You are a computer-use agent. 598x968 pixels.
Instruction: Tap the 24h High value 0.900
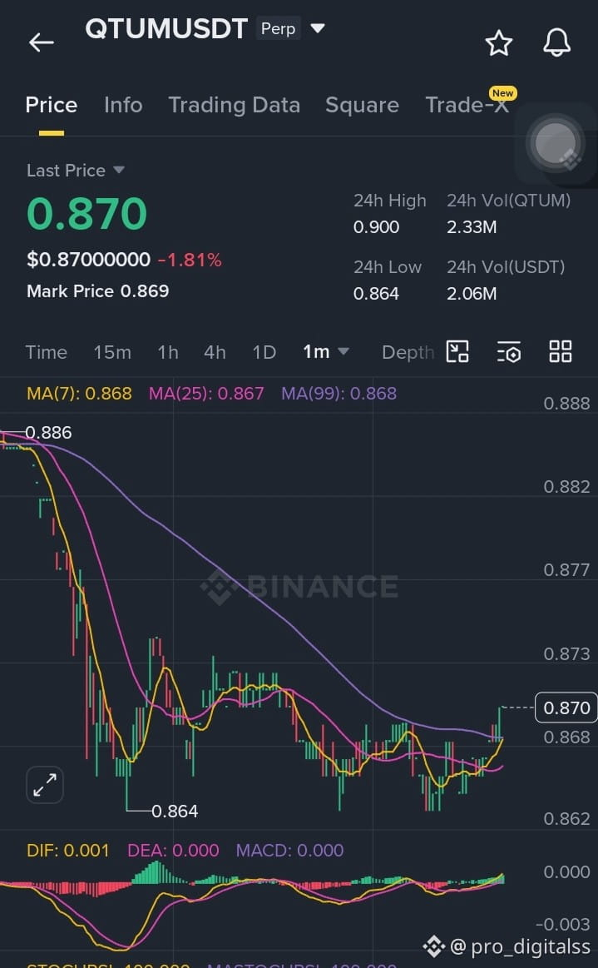point(377,227)
